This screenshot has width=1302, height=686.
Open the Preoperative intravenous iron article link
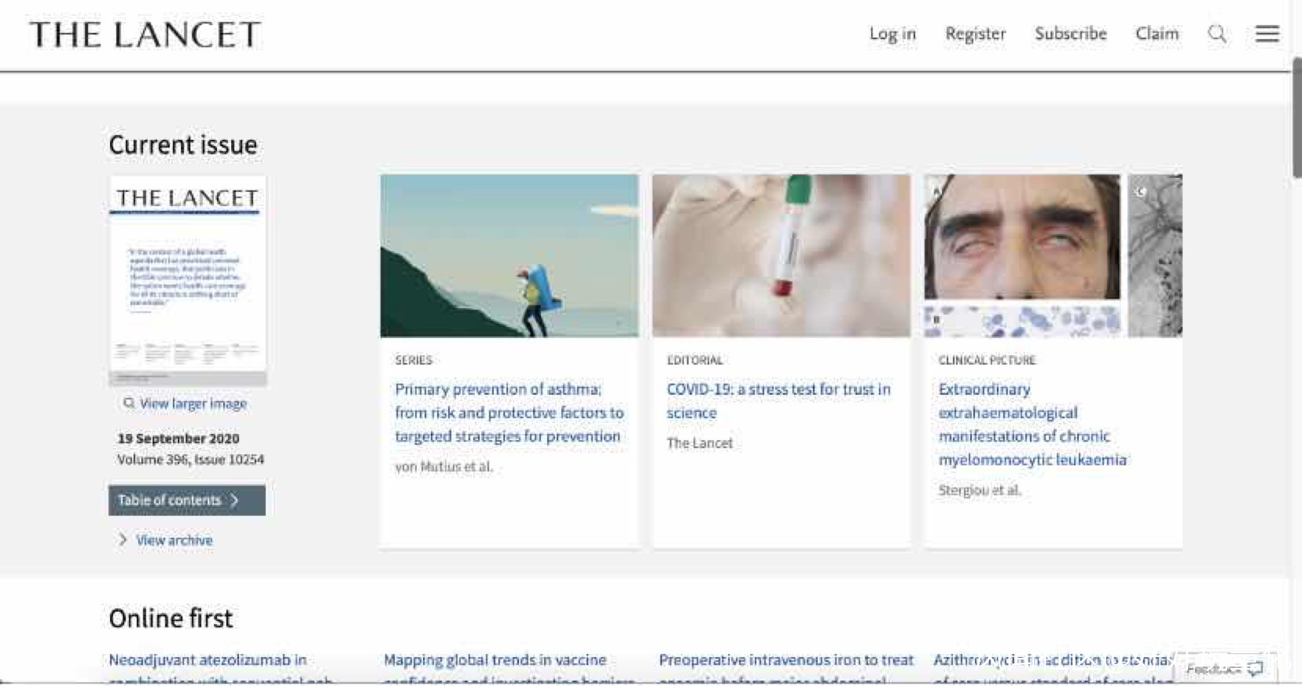(786, 669)
